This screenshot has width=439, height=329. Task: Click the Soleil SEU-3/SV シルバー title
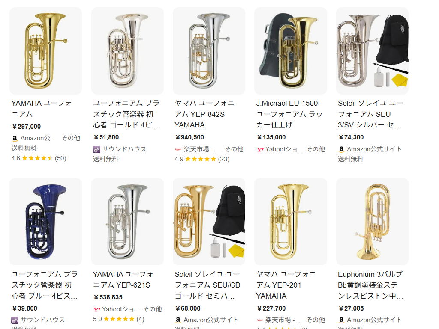pos(370,114)
